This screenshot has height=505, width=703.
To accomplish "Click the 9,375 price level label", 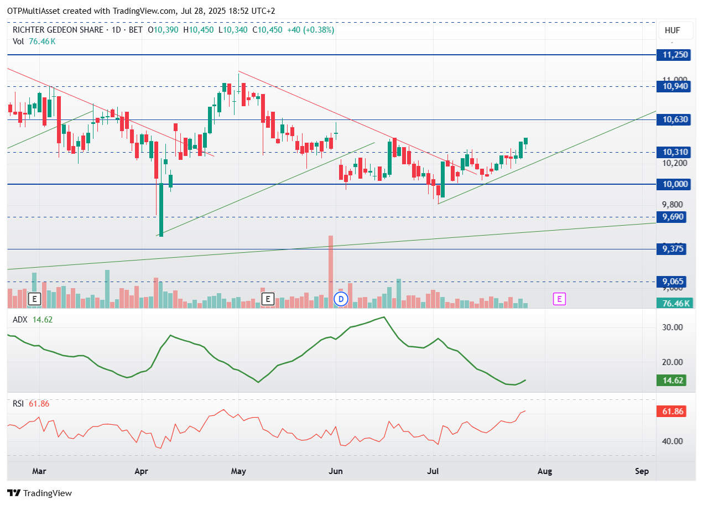I will tap(671, 249).
